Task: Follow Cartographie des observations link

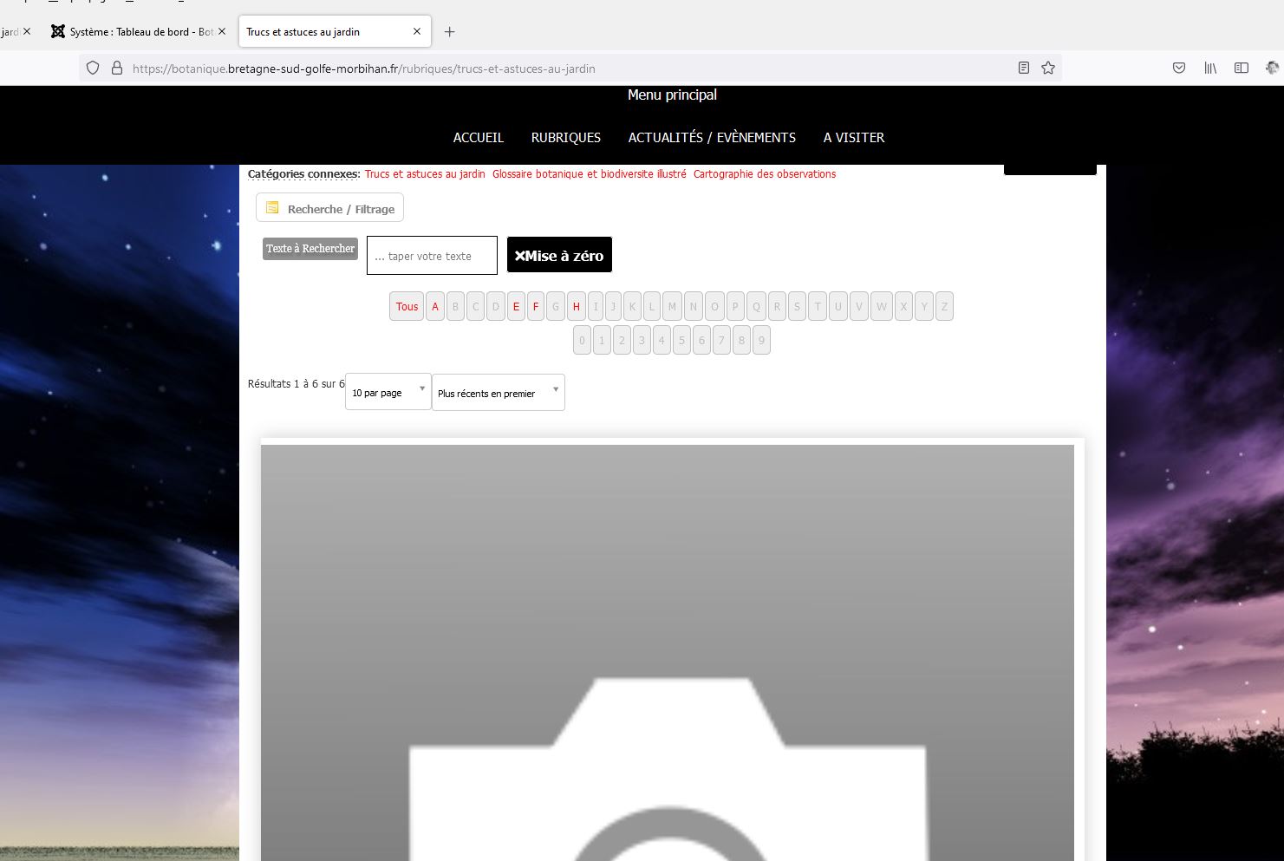Action: (765, 174)
